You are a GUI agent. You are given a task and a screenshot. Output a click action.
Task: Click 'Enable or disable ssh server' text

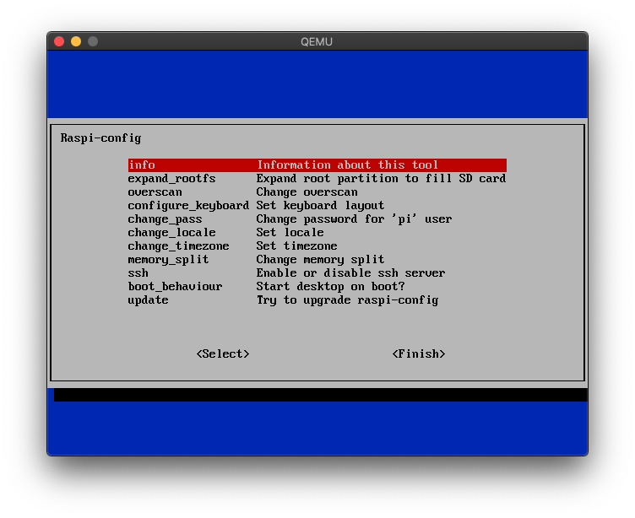[x=350, y=273]
